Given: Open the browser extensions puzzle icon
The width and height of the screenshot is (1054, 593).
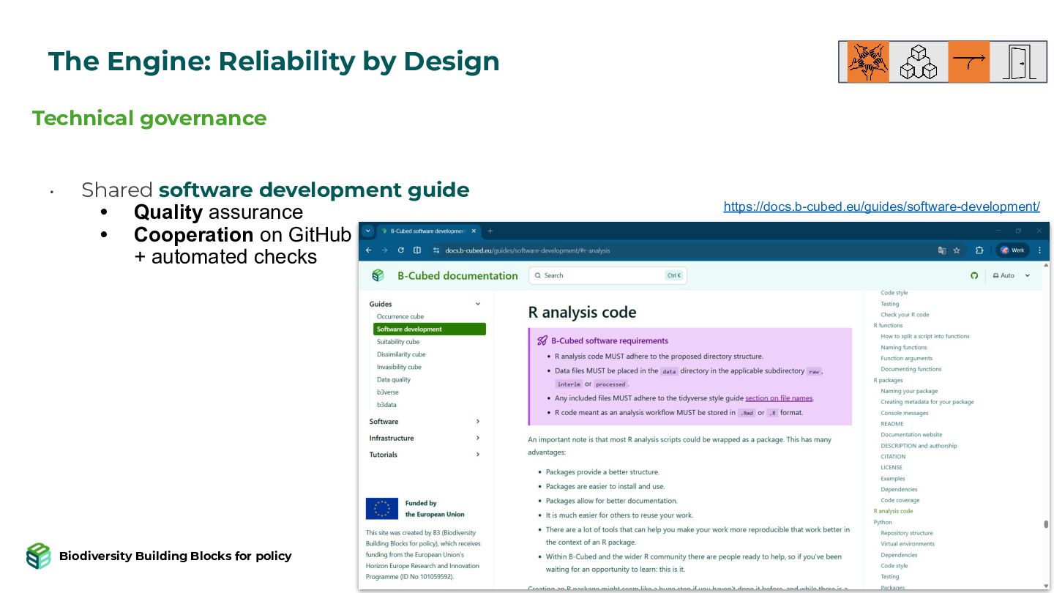Looking at the screenshot, I should click(979, 250).
